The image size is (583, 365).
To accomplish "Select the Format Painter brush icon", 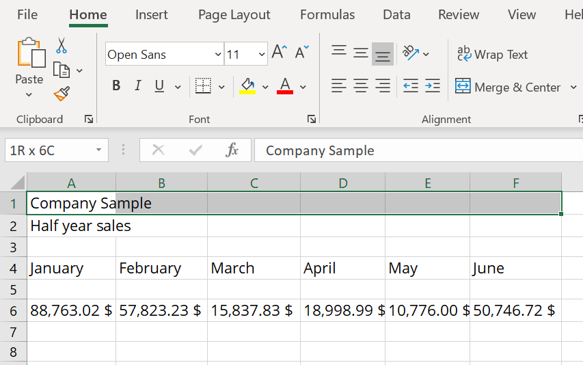I will (x=62, y=94).
